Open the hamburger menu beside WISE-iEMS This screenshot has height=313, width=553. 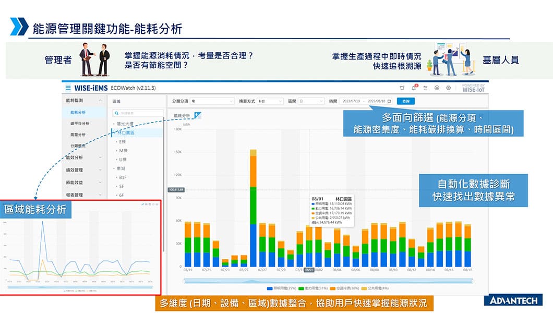coord(68,88)
